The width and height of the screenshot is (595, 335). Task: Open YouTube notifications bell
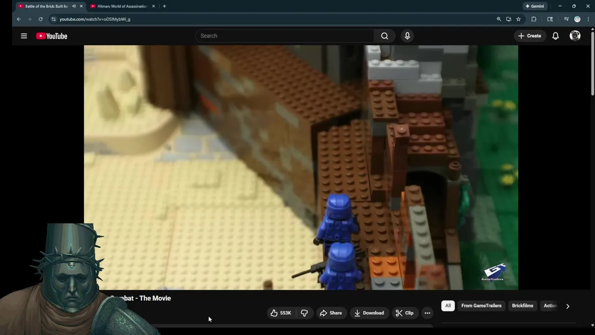click(555, 36)
